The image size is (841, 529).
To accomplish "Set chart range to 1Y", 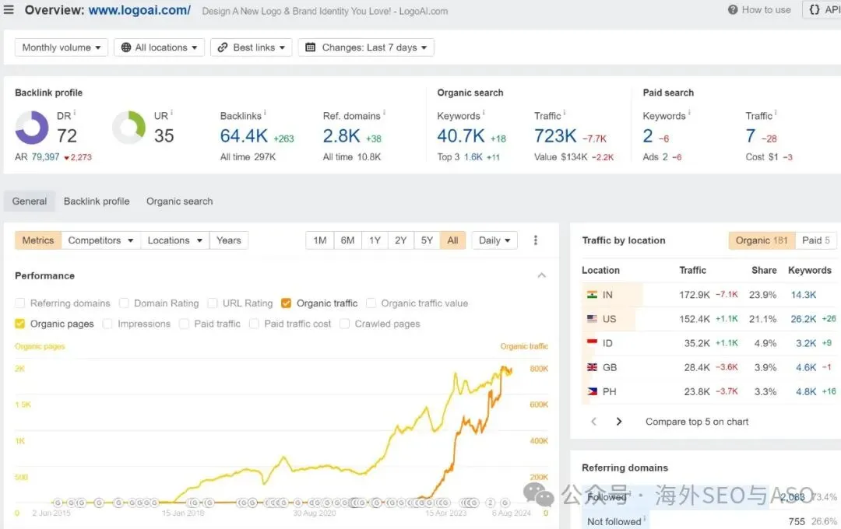I will pyautogui.click(x=375, y=240).
